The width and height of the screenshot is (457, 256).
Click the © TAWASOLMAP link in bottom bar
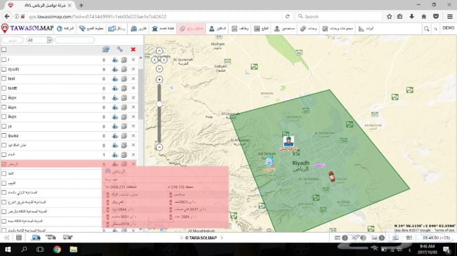[x=201, y=238]
